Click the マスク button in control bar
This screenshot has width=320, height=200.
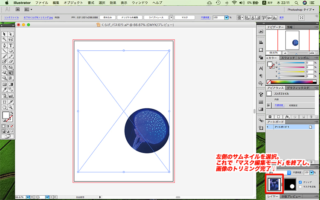click(x=185, y=18)
